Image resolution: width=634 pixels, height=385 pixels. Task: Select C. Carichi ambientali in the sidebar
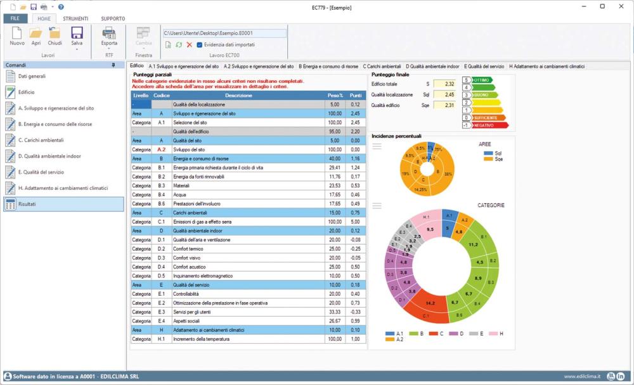64,140
